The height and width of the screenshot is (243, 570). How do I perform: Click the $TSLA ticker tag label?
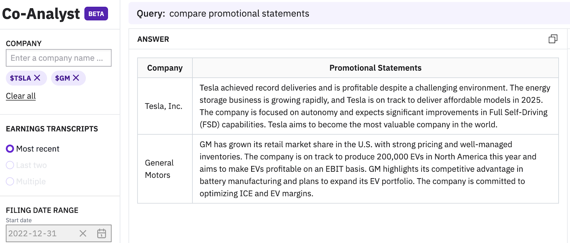click(x=20, y=78)
